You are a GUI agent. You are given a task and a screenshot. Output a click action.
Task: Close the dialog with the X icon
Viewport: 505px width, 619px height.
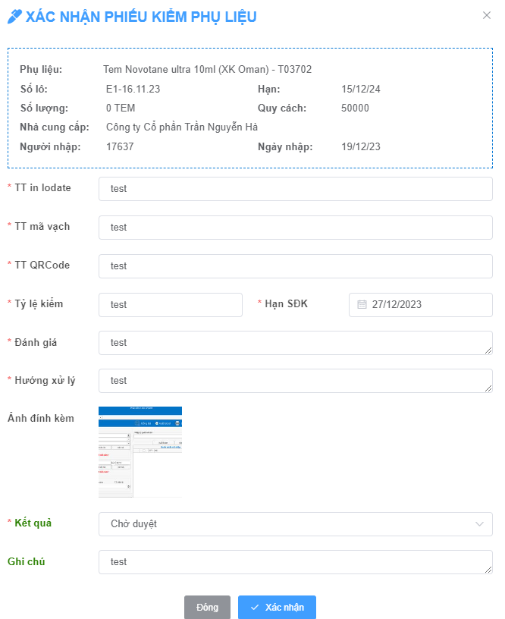pyautogui.click(x=487, y=15)
